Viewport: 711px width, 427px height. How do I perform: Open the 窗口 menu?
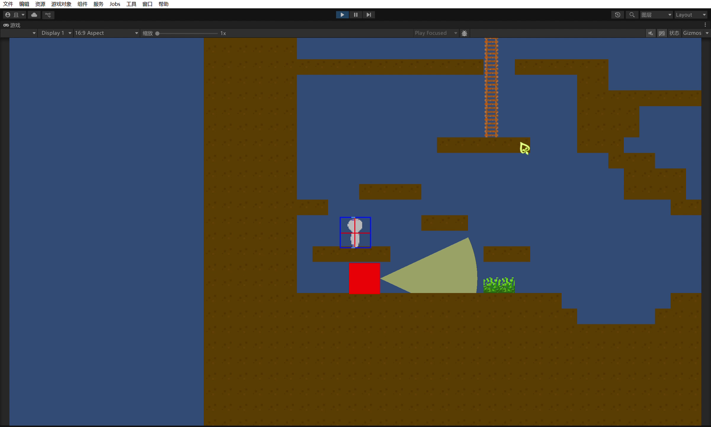click(147, 4)
